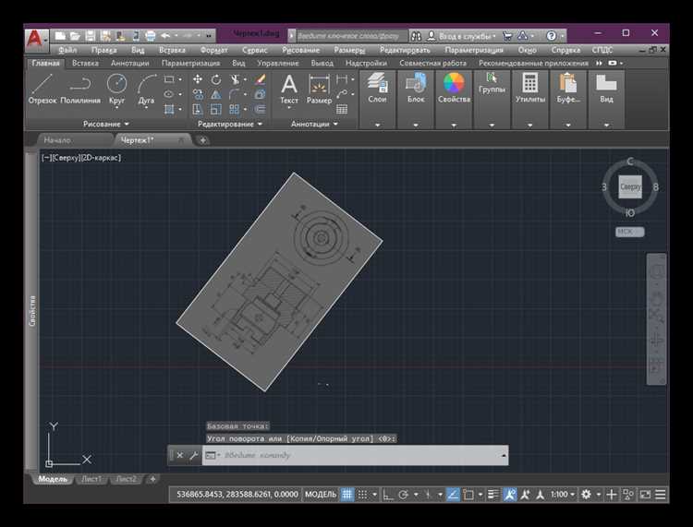Image resolution: width=693 pixels, height=527 pixels.
Task: Switch to the Управление ribbon tab
Action: click(x=278, y=63)
